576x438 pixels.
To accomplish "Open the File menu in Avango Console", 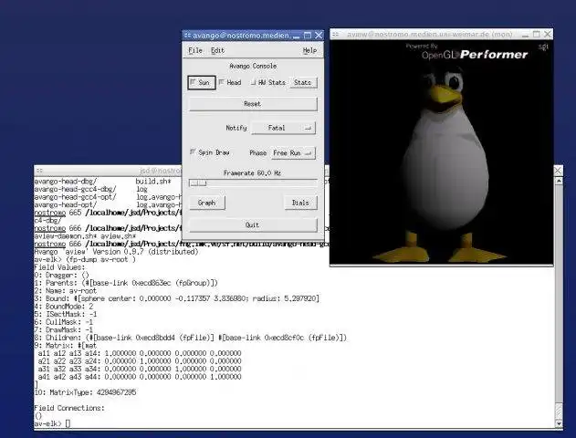I will [195, 50].
